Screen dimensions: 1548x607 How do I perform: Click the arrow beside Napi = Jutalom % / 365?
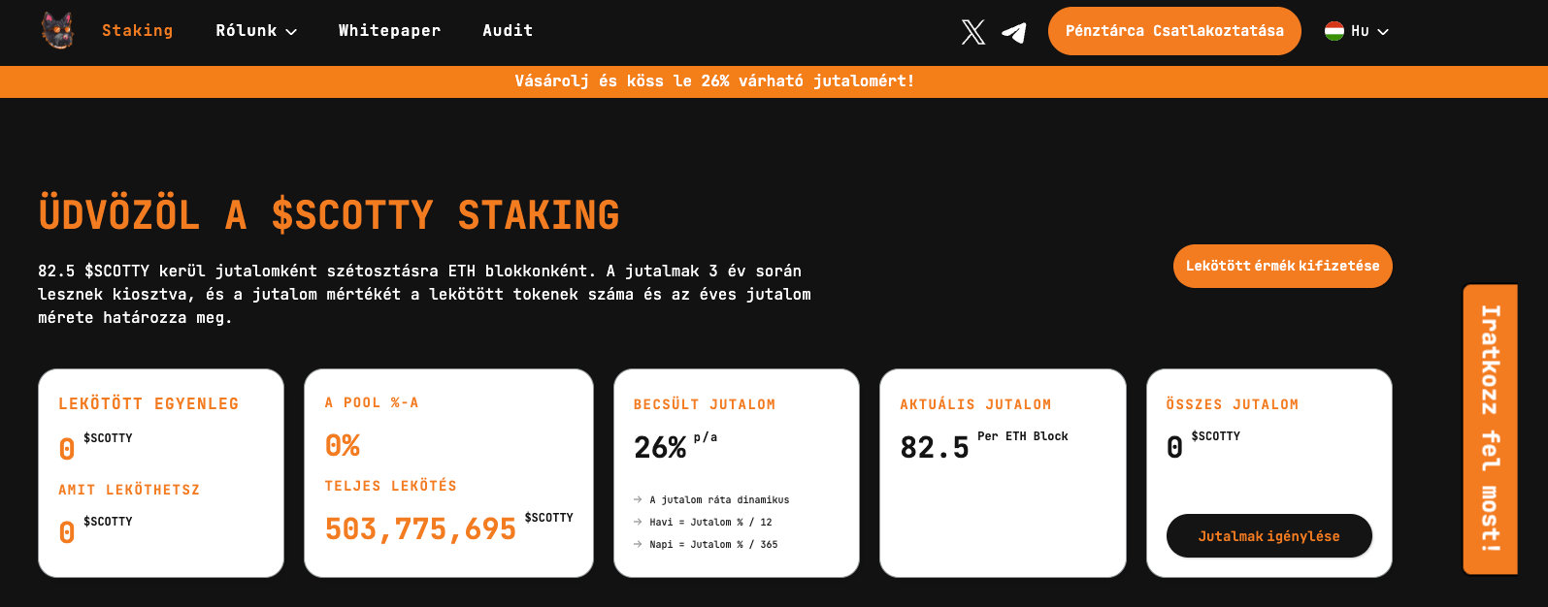pyautogui.click(x=638, y=545)
